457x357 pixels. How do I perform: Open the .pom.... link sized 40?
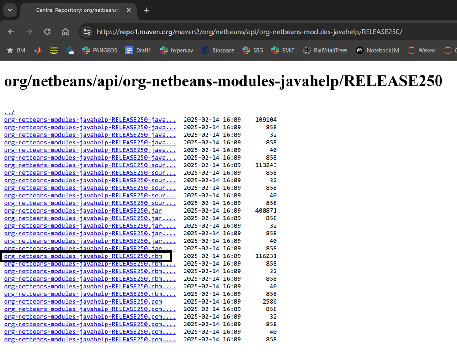coord(90,332)
